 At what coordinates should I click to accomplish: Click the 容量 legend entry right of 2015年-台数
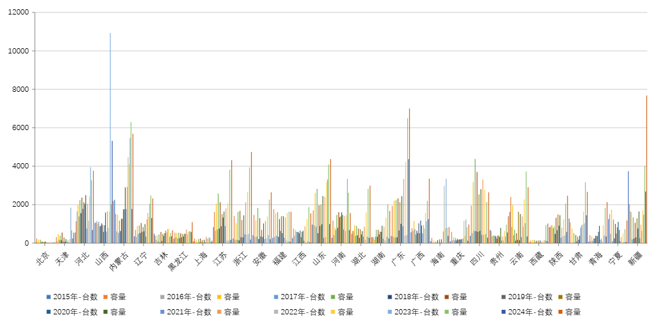[x=108, y=297]
